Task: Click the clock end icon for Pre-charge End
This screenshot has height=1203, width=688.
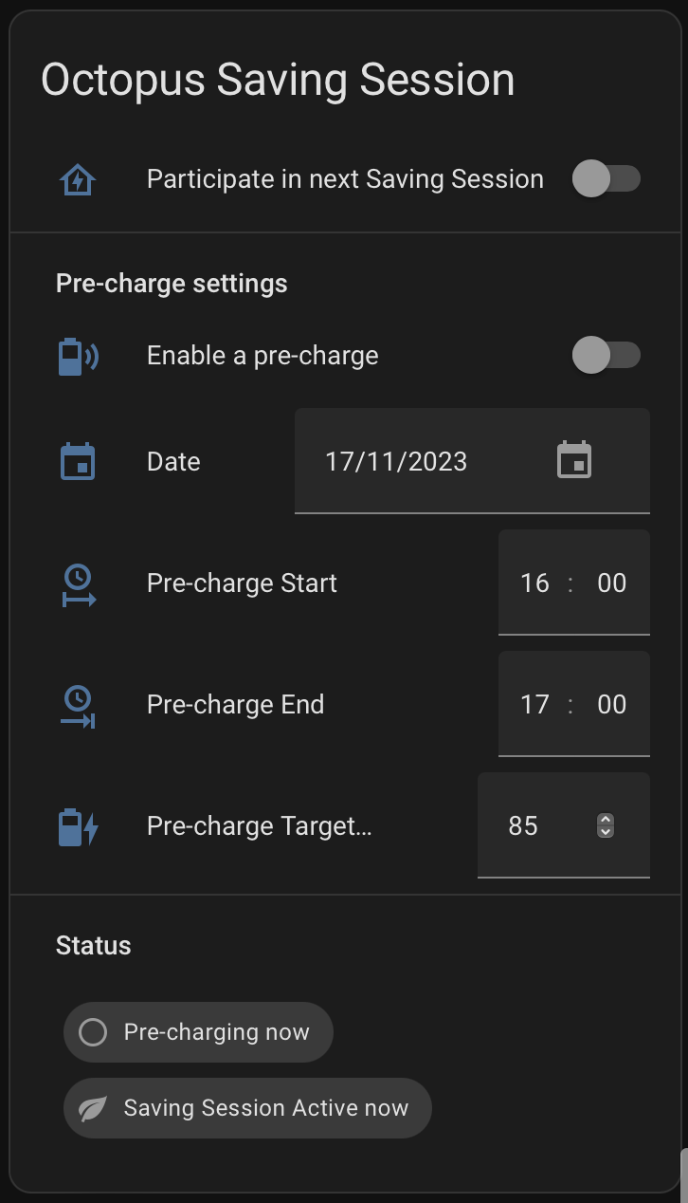Action: (78, 705)
